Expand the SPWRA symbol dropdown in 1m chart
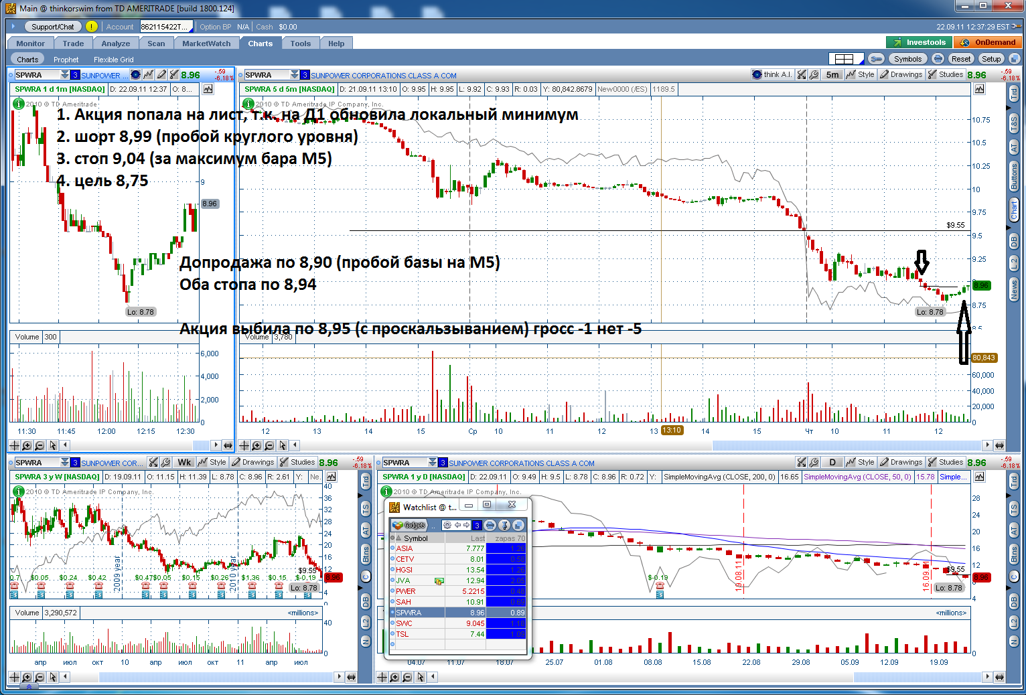The height and width of the screenshot is (695, 1026). coord(65,75)
